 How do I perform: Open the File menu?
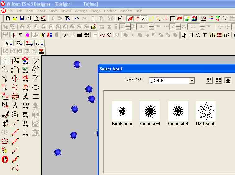click(x=11, y=11)
